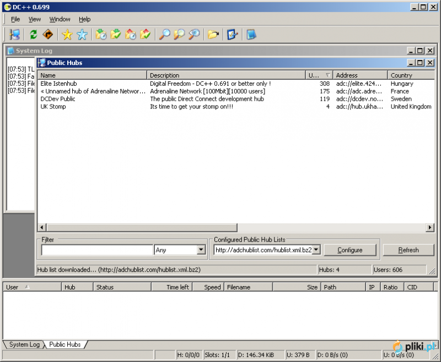The image size is (441, 362).
Task: Click the Open file list folder icon
Action: pyautogui.click(x=213, y=35)
